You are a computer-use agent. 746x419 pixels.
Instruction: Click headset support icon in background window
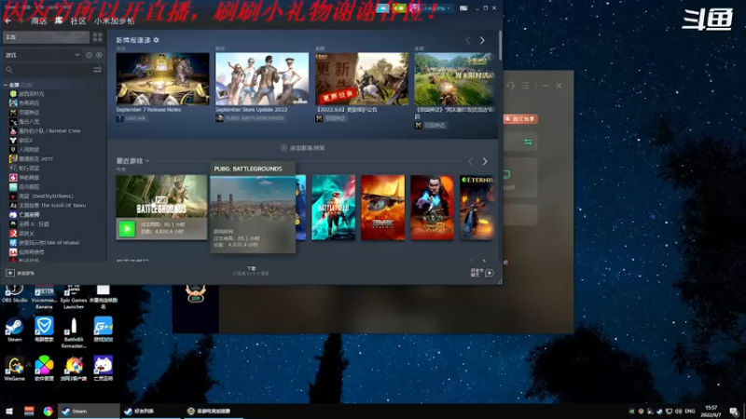click(510, 86)
